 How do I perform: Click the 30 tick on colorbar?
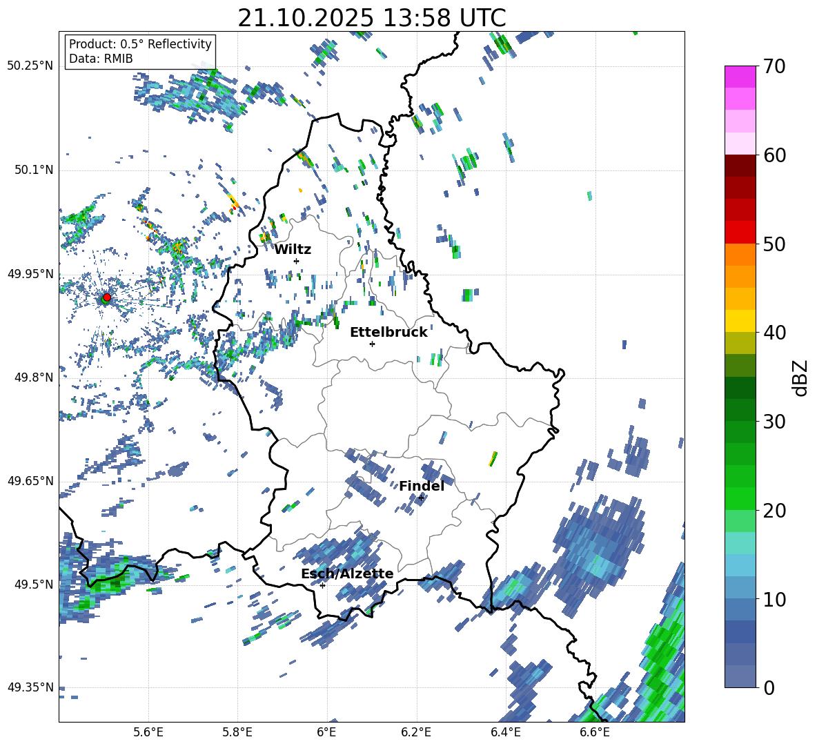point(774,422)
